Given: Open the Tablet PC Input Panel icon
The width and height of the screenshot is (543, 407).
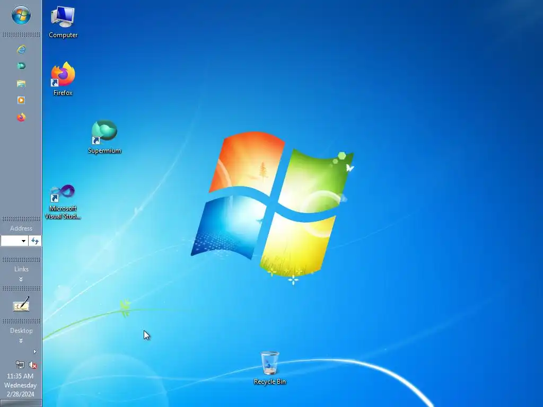Looking at the screenshot, I should 21,304.
